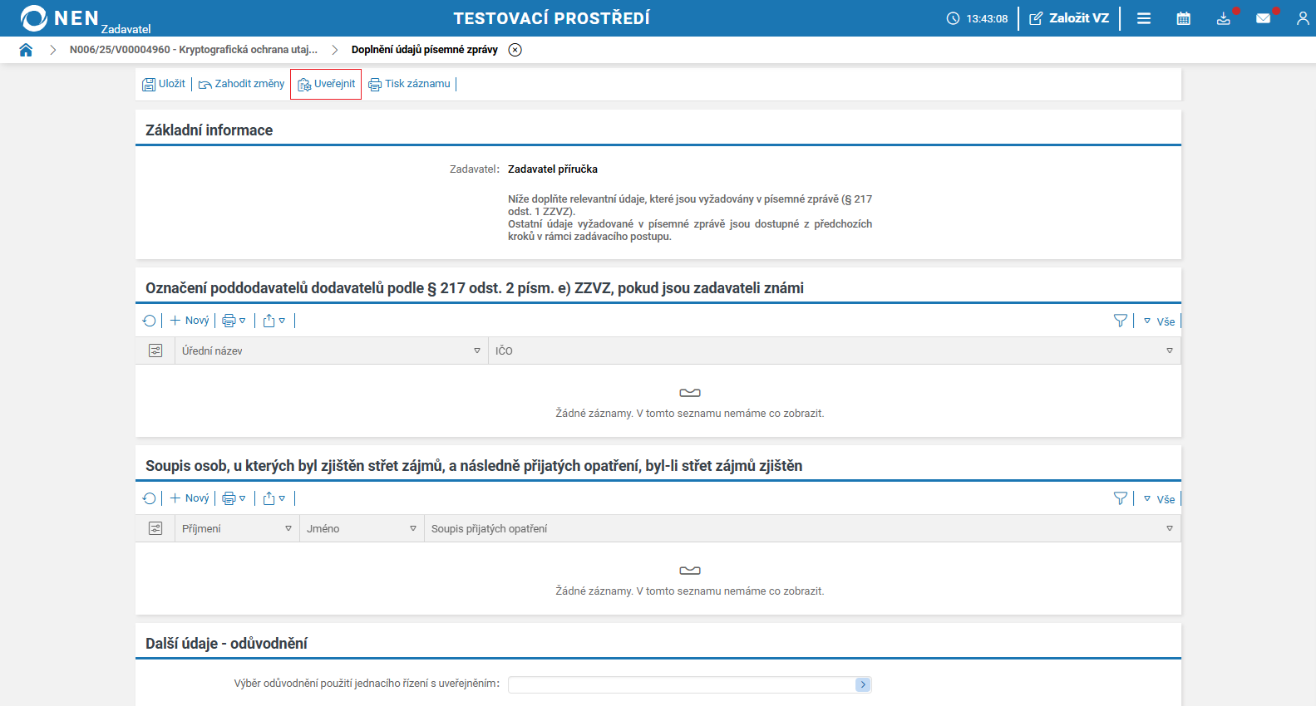Open IČO column menu arrow
Screen dimensions: 1316x706
(x=1170, y=351)
